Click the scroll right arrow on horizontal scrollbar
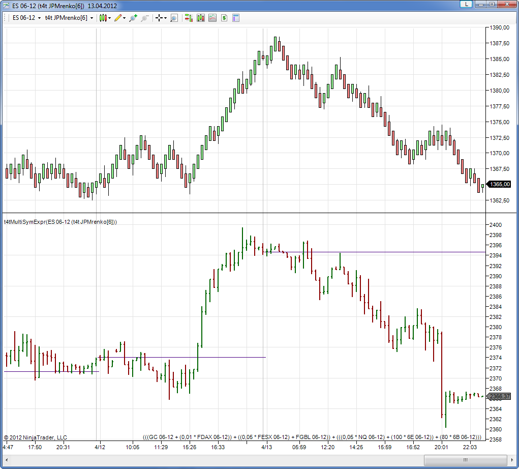The width and height of the screenshot is (519, 469). (512, 460)
